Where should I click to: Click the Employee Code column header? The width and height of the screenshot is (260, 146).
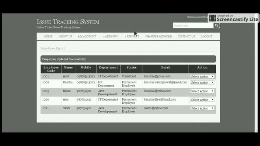click(x=51, y=69)
